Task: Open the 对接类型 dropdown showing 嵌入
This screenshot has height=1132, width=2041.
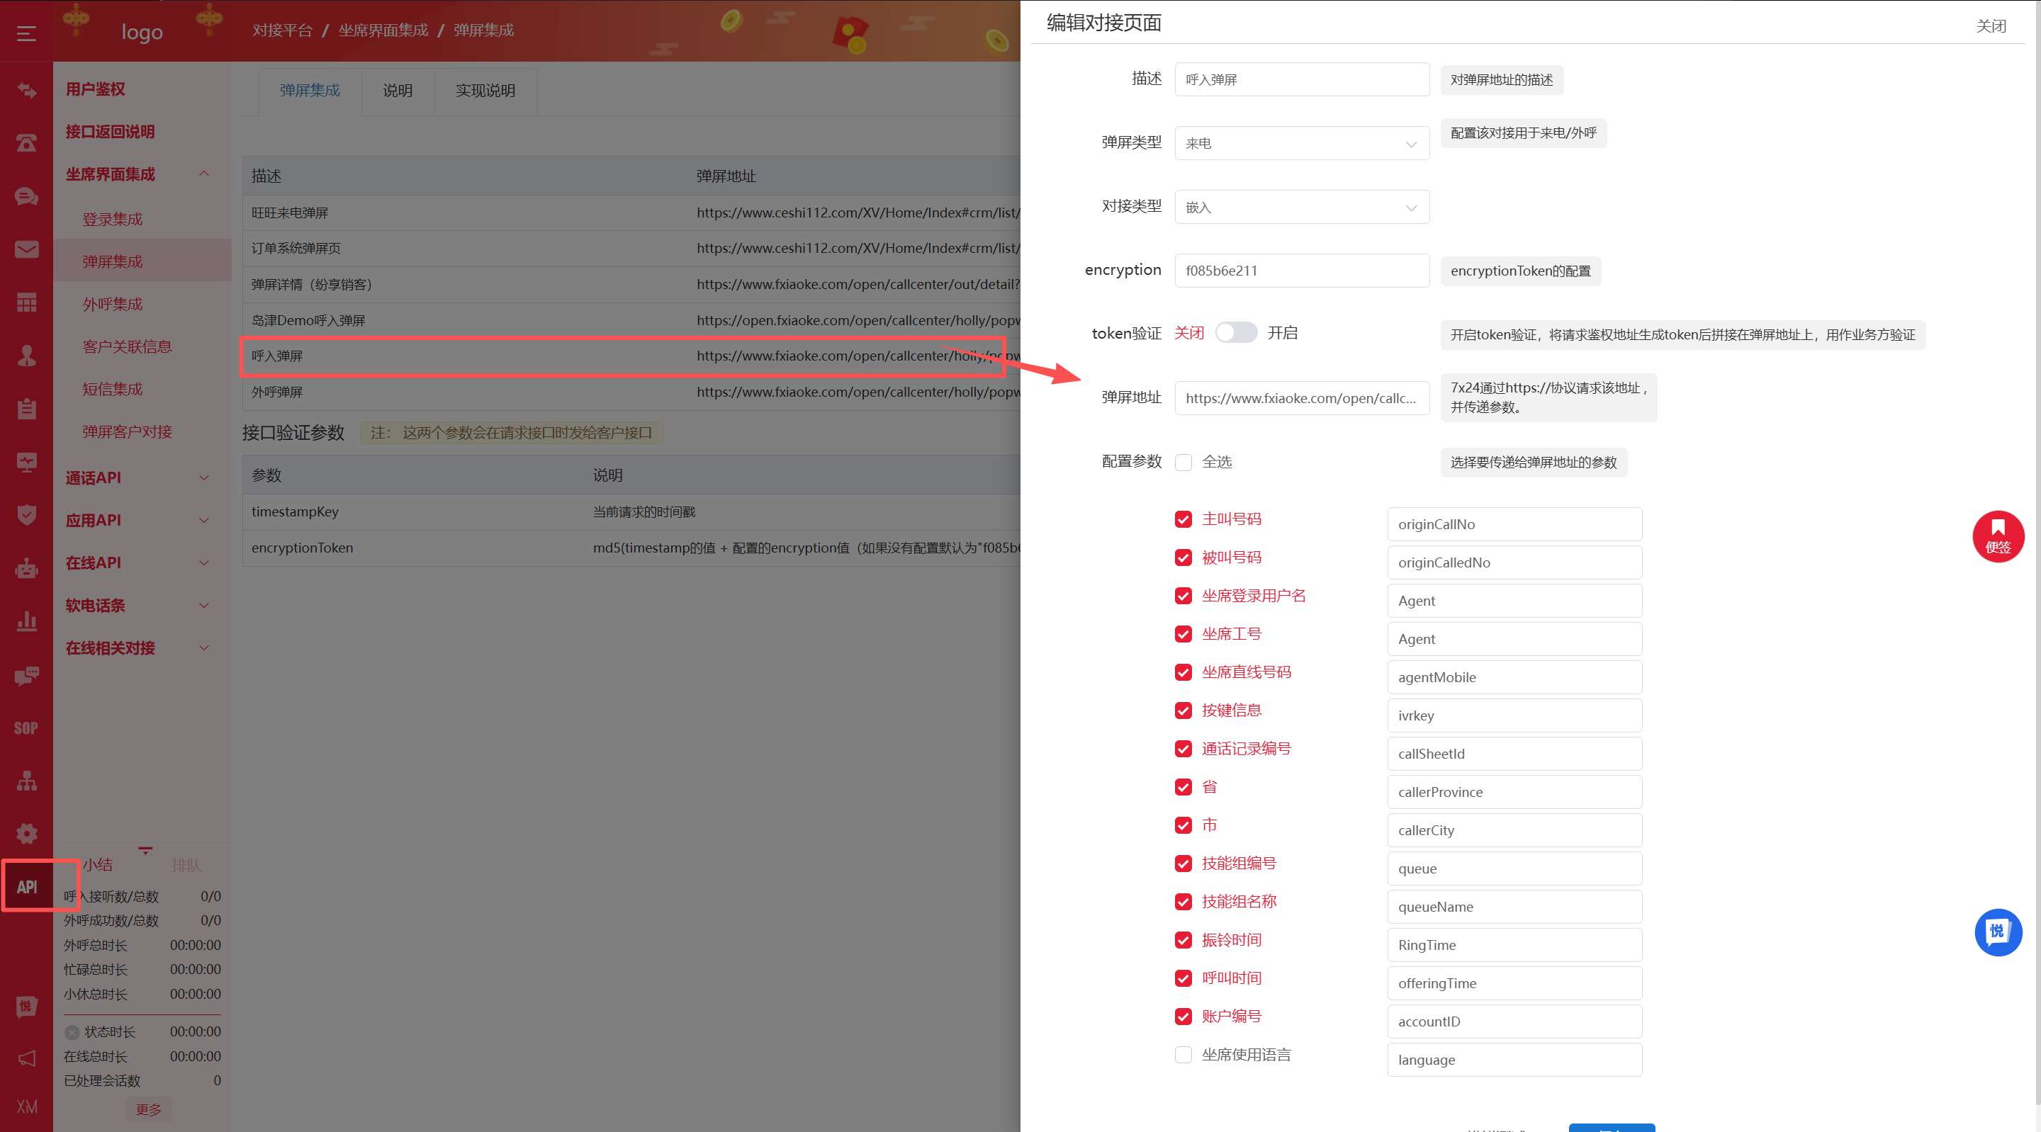Action: tap(1301, 208)
